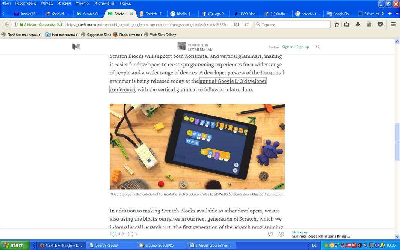
Task: Go to homepage via the Home icon
Action: coord(368,24)
